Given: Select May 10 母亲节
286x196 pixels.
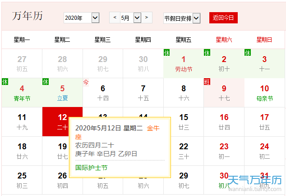Looking at the screenshot, I should pyautogui.click(x=264, y=93).
